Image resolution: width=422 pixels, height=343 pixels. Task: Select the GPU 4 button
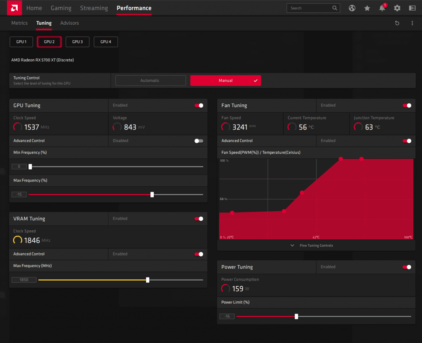(106, 42)
